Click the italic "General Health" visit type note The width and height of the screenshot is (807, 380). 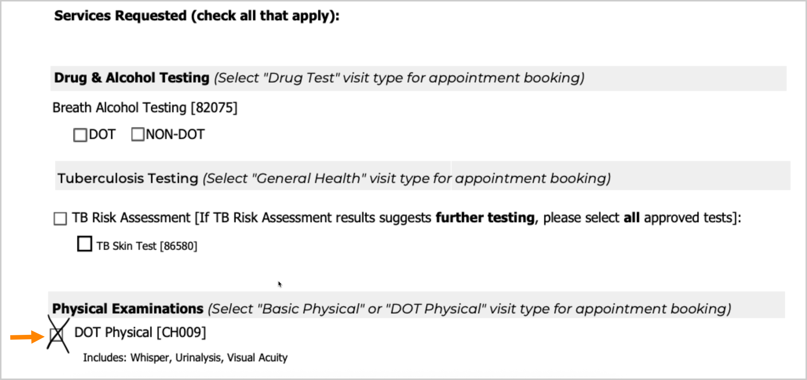[407, 178]
